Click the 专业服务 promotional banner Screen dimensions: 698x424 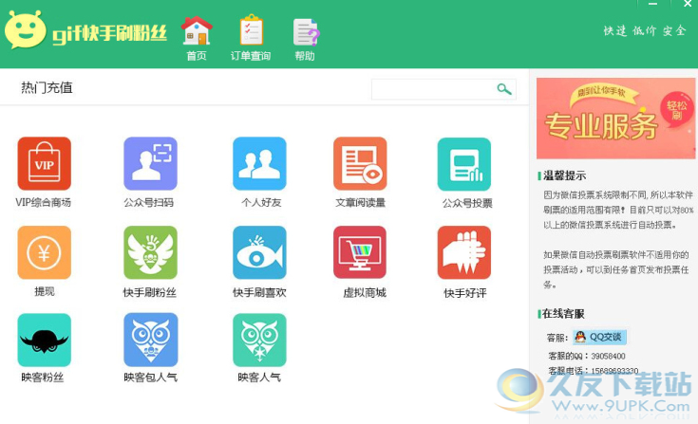(615, 119)
